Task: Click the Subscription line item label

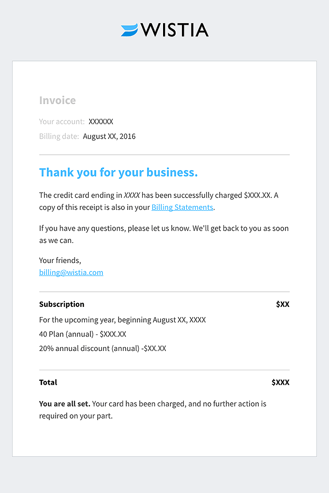Action: pos(62,304)
